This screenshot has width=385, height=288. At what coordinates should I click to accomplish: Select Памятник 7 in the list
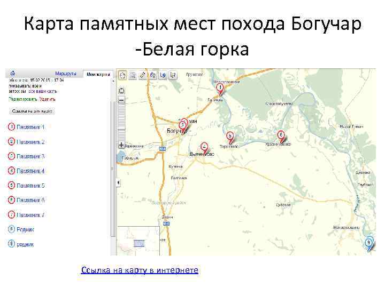coord(30,215)
